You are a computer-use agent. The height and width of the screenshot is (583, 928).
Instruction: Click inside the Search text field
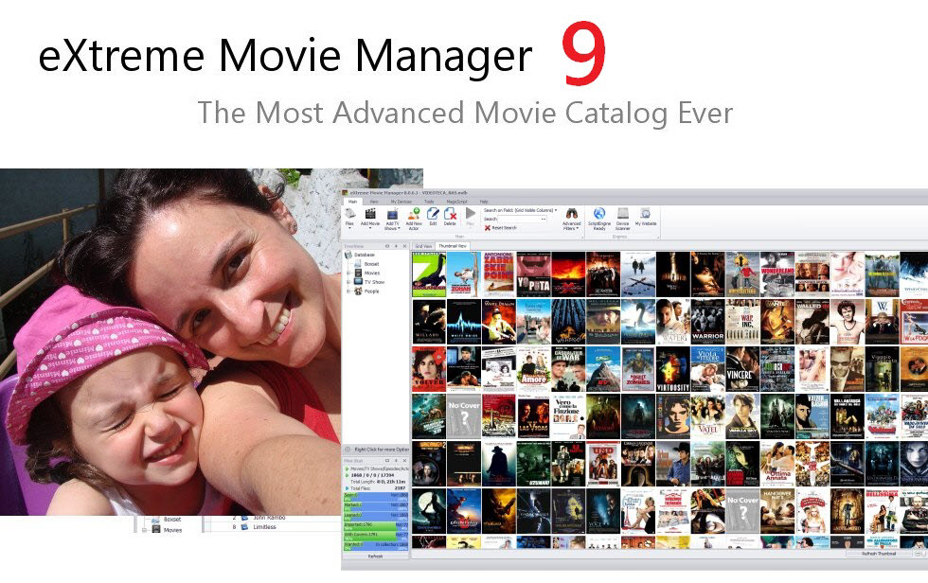519,220
